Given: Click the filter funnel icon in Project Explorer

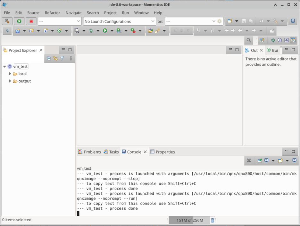Looking at the screenshot, I should click(62, 58).
